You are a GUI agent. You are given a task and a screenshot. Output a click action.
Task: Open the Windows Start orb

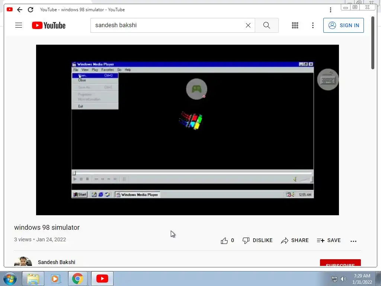coord(10,279)
